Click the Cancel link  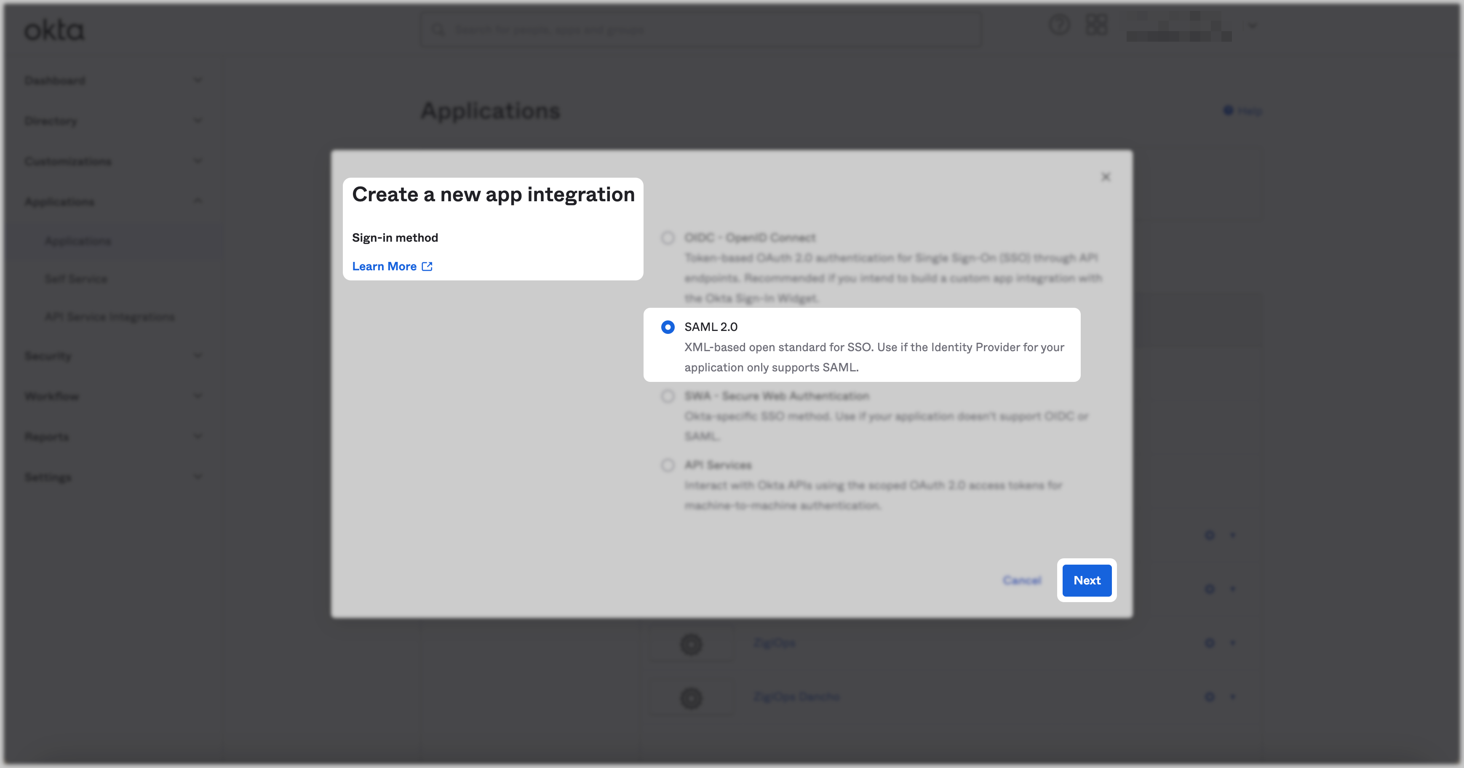1021,580
